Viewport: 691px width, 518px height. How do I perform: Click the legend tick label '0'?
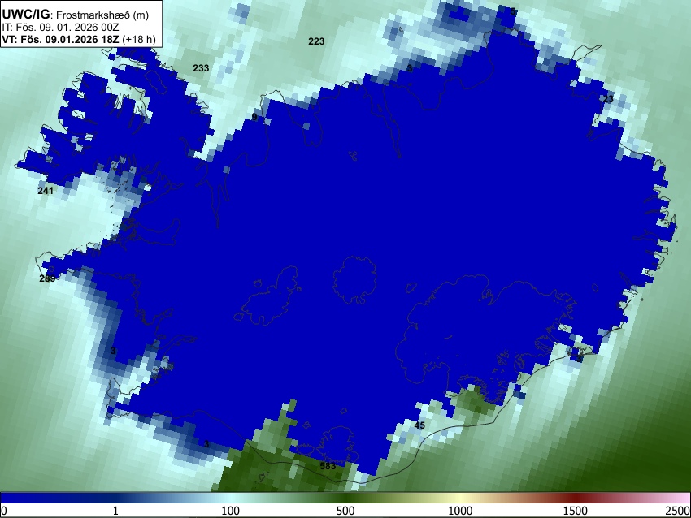(x=4, y=511)
